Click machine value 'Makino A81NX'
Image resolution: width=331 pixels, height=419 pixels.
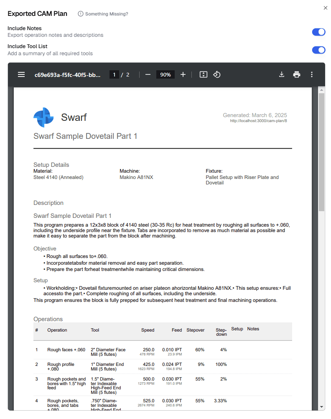click(x=136, y=177)
